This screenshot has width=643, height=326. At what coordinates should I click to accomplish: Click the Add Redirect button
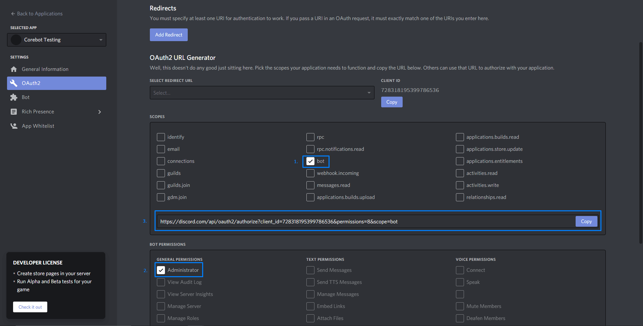pyautogui.click(x=169, y=35)
